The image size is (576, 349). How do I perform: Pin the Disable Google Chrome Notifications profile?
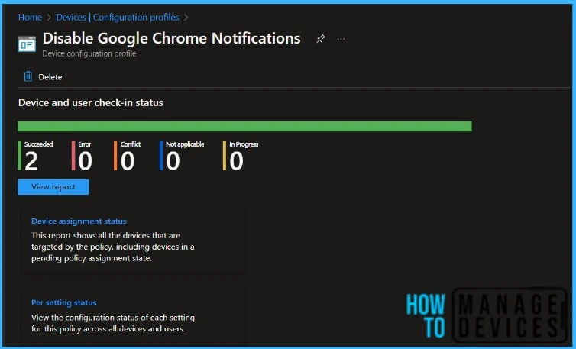pos(320,39)
